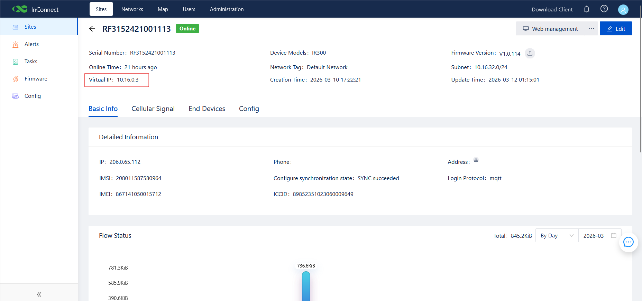Open the By Day period dropdown
The height and width of the screenshot is (301, 642).
tap(557, 236)
